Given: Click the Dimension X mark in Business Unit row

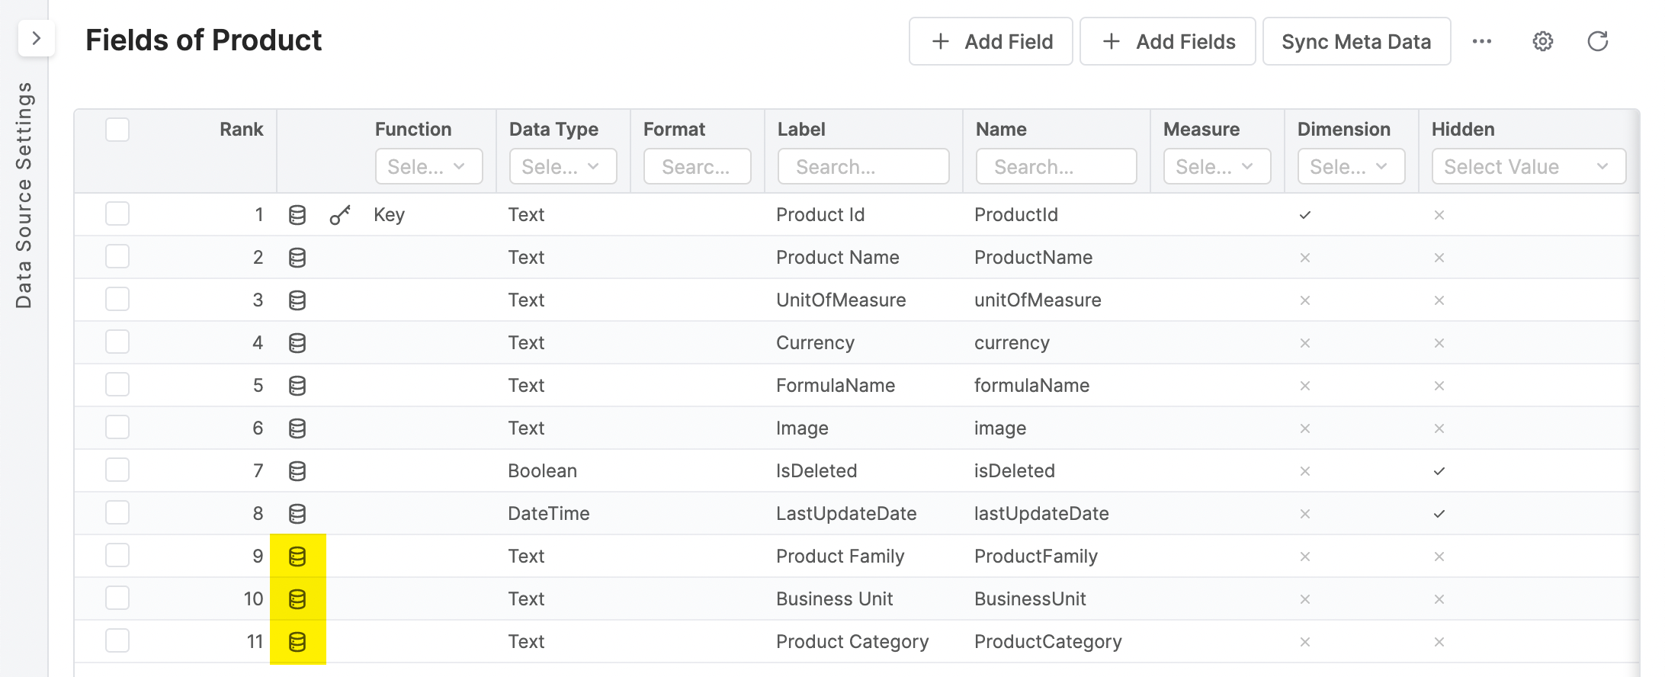Looking at the screenshot, I should point(1305,599).
